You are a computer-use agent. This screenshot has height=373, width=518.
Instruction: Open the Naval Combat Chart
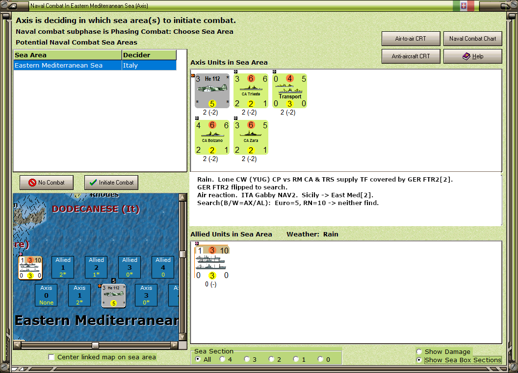pyautogui.click(x=472, y=39)
